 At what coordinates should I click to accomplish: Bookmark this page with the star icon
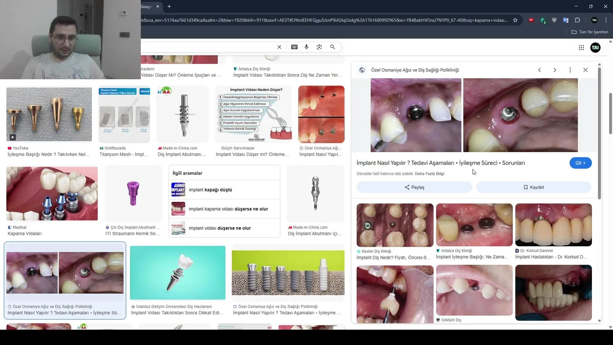pyautogui.click(x=515, y=20)
